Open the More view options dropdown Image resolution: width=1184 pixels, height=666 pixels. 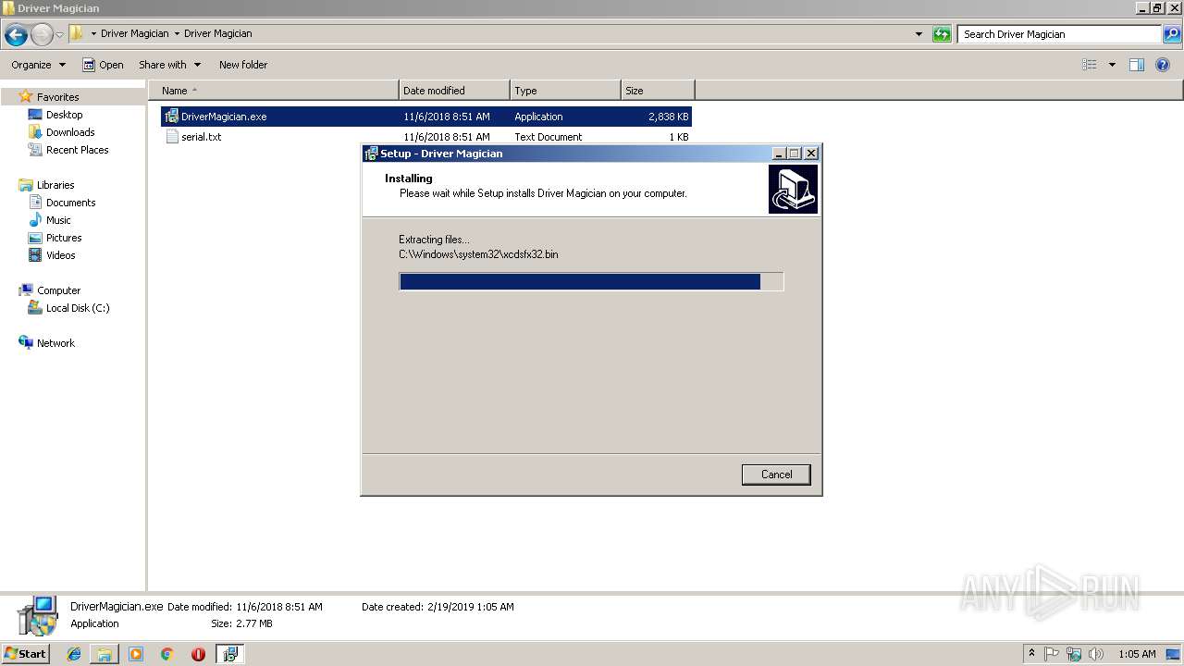(1112, 65)
